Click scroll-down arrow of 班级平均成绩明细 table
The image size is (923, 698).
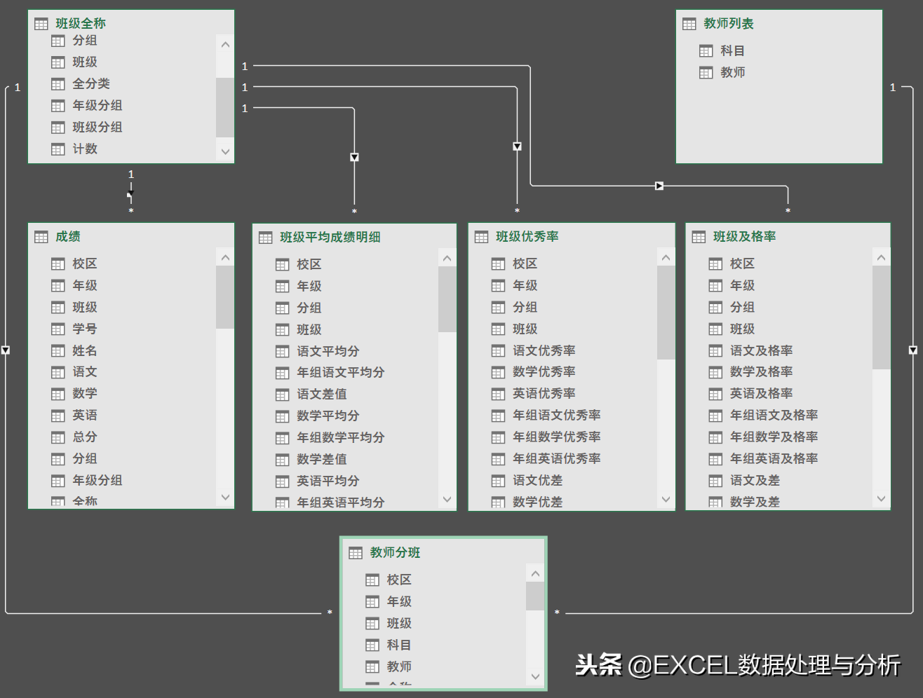447,499
